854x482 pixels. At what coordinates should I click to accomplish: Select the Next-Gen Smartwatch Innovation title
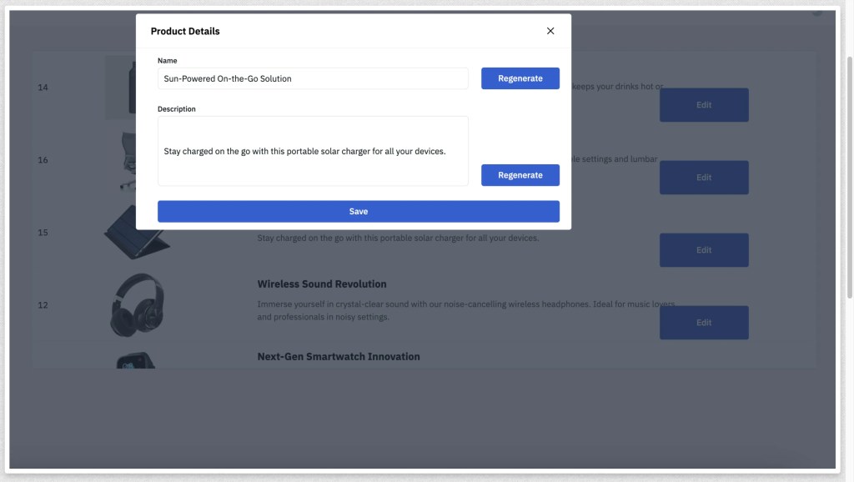point(339,356)
